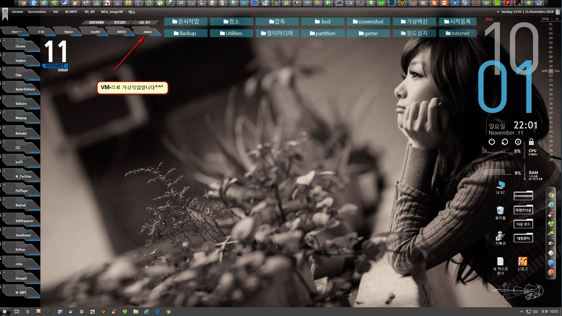Open uTorrent icon in the top dock
The width and height of the screenshot is (562, 316).
pos(160,3)
